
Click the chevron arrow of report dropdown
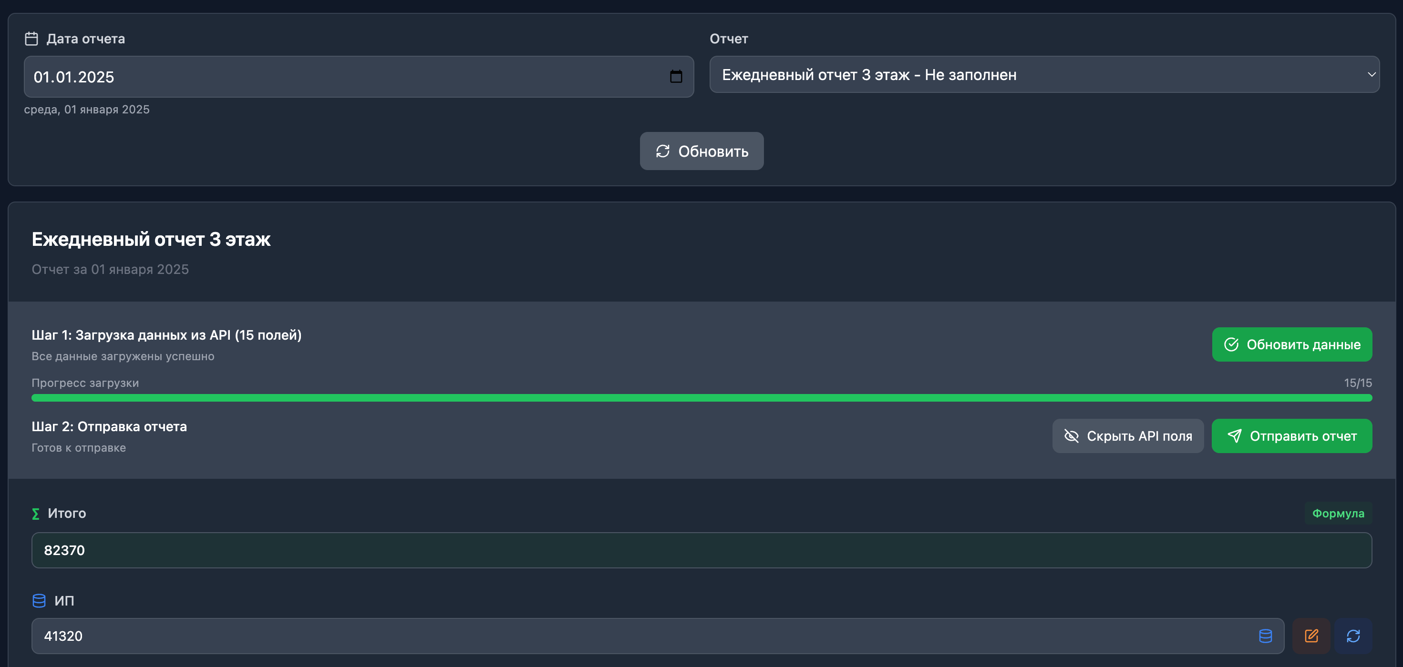pos(1371,74)
